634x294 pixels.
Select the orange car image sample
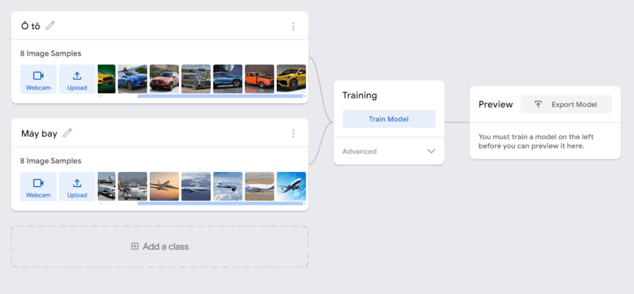click(x=259, y=79)
